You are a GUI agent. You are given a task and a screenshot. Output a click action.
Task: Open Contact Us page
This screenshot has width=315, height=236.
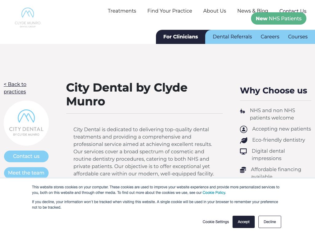[x=293, y=10]
